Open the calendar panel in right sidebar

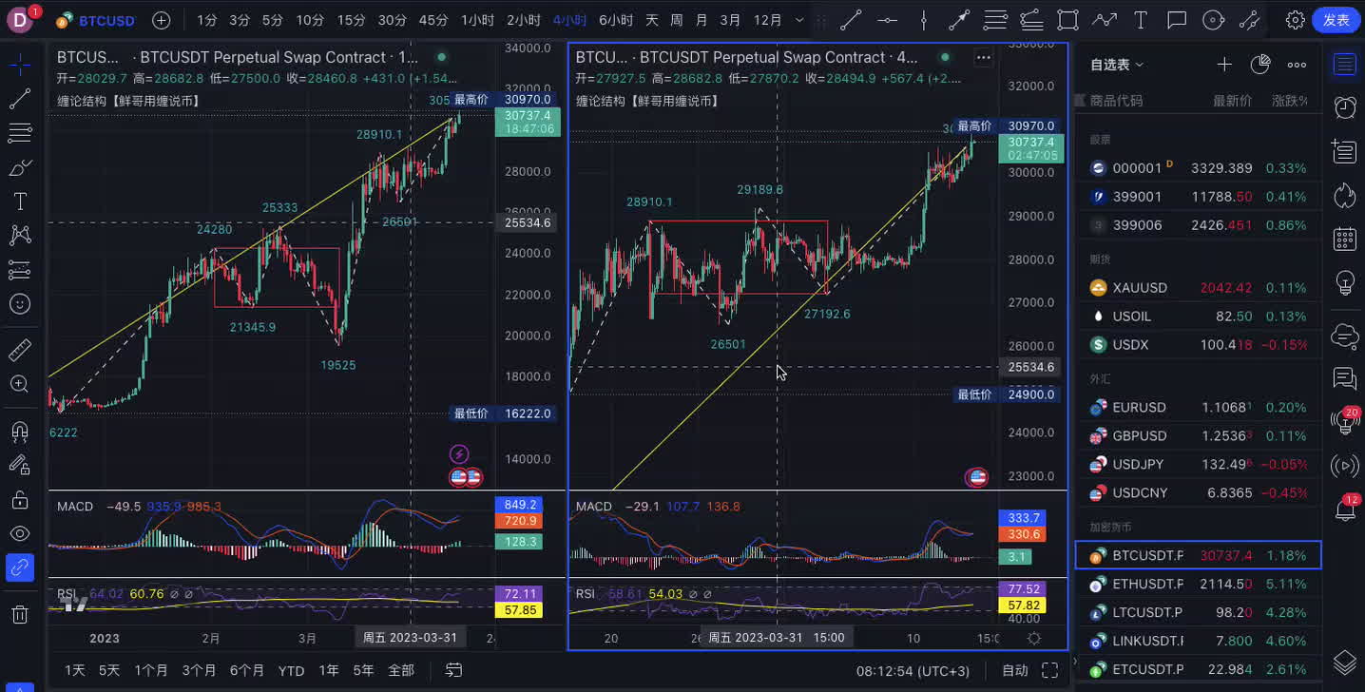click(x=1344, y=240)
